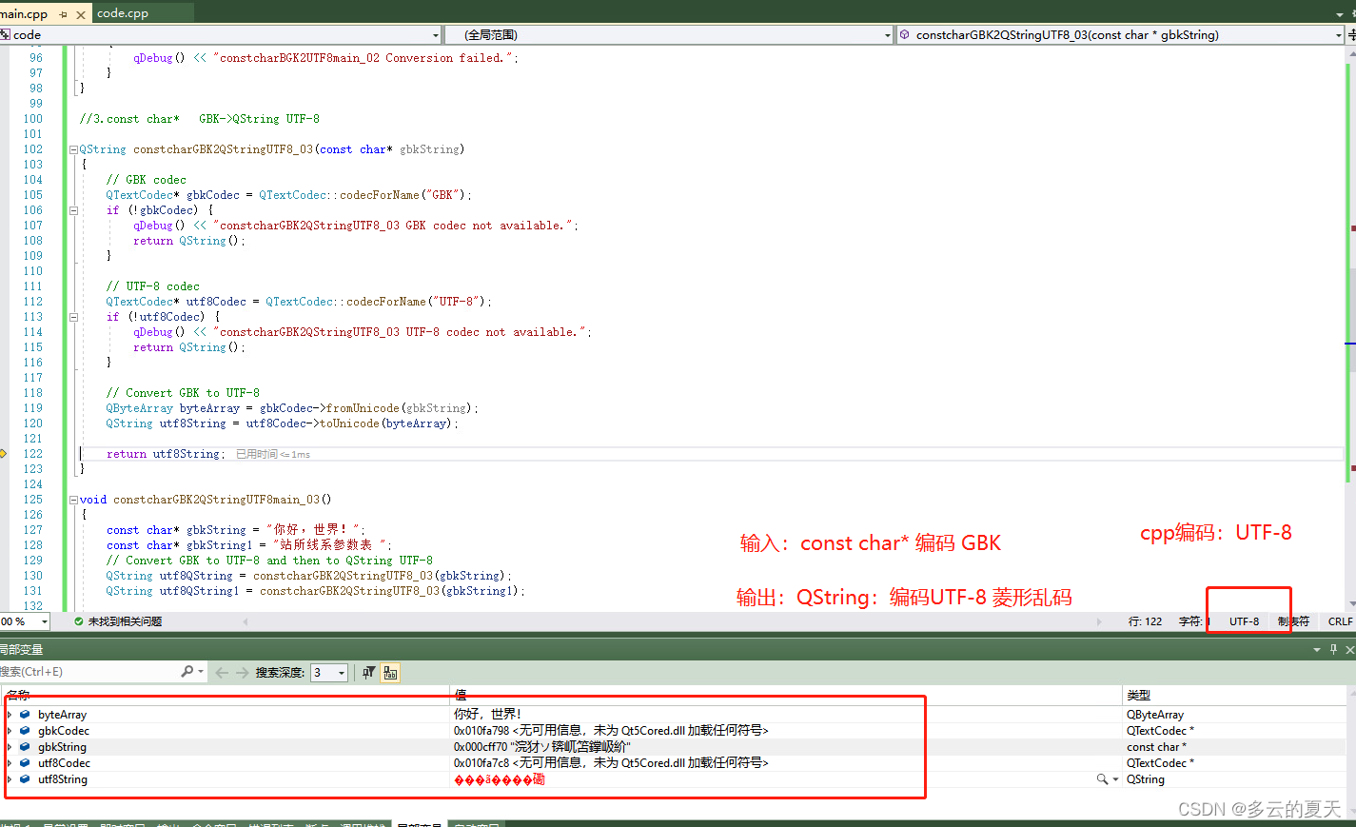The image size is (1356, 827).
Task: Click the back arrow in locals toolbar
Action: click(x=221, y=672)
